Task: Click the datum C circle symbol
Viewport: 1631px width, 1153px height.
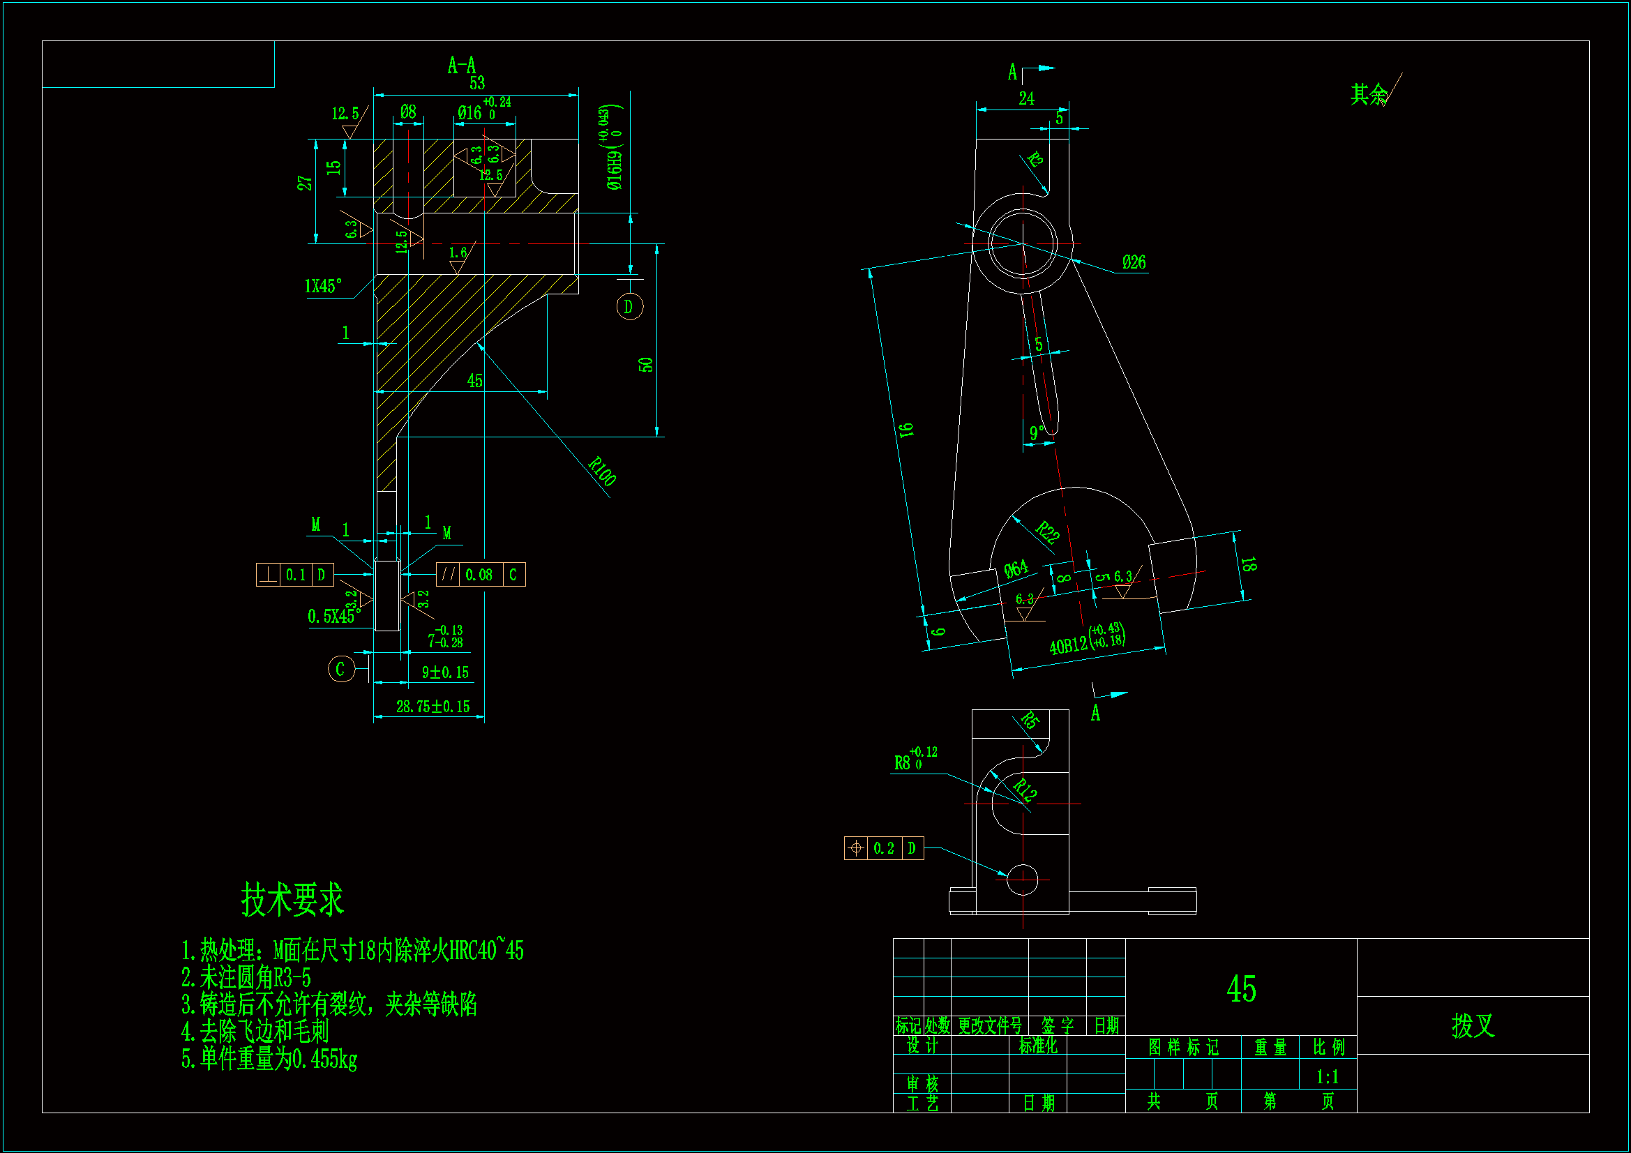Action: [x=341, y=669]
